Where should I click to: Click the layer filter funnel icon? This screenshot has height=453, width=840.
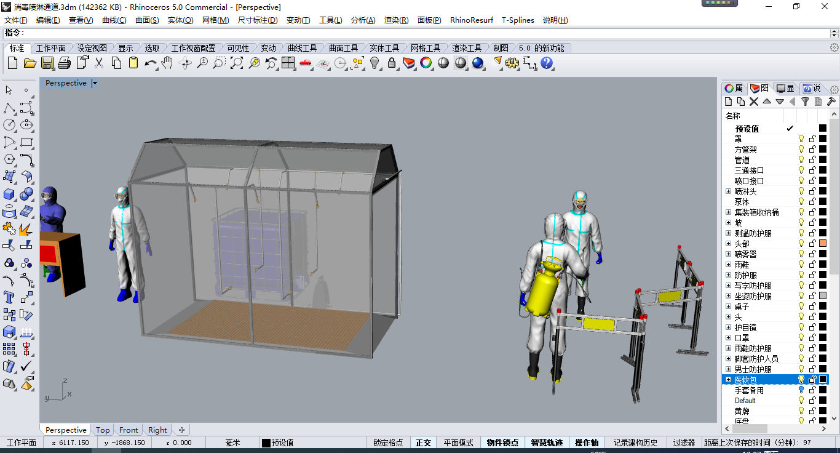pyautogui.click(x=805, y=102)
